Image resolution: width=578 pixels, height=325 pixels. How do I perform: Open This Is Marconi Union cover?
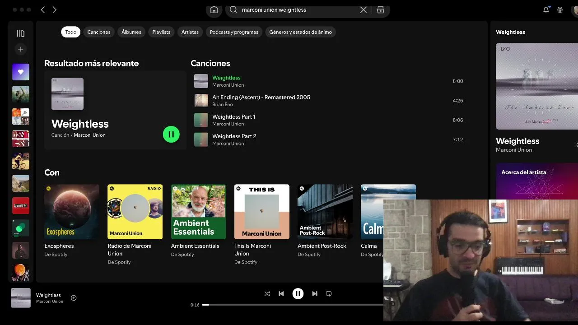[x=262, y=212]
